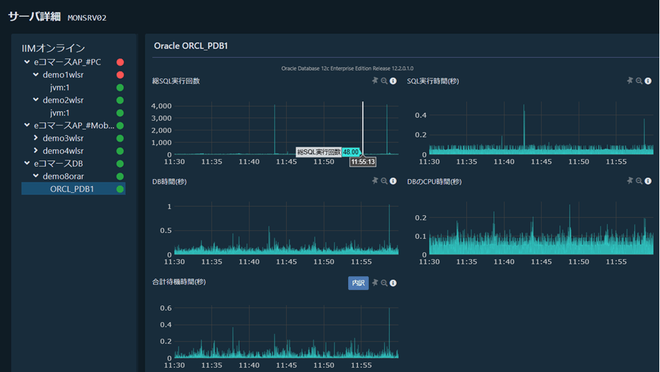The width and height of the screenshot is (660, 372).
Task: Click the 48.00 tooltip value
Action: (351, 152)
